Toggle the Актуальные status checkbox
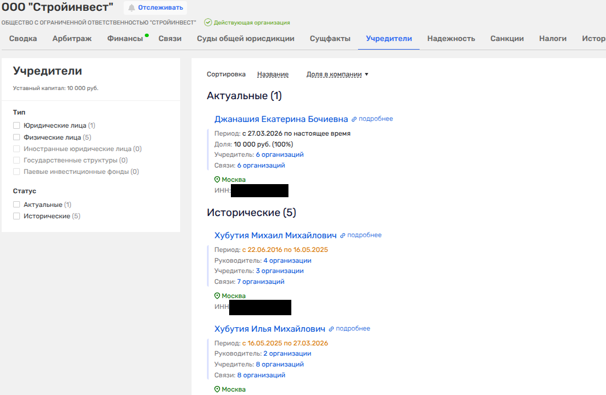 17,205
